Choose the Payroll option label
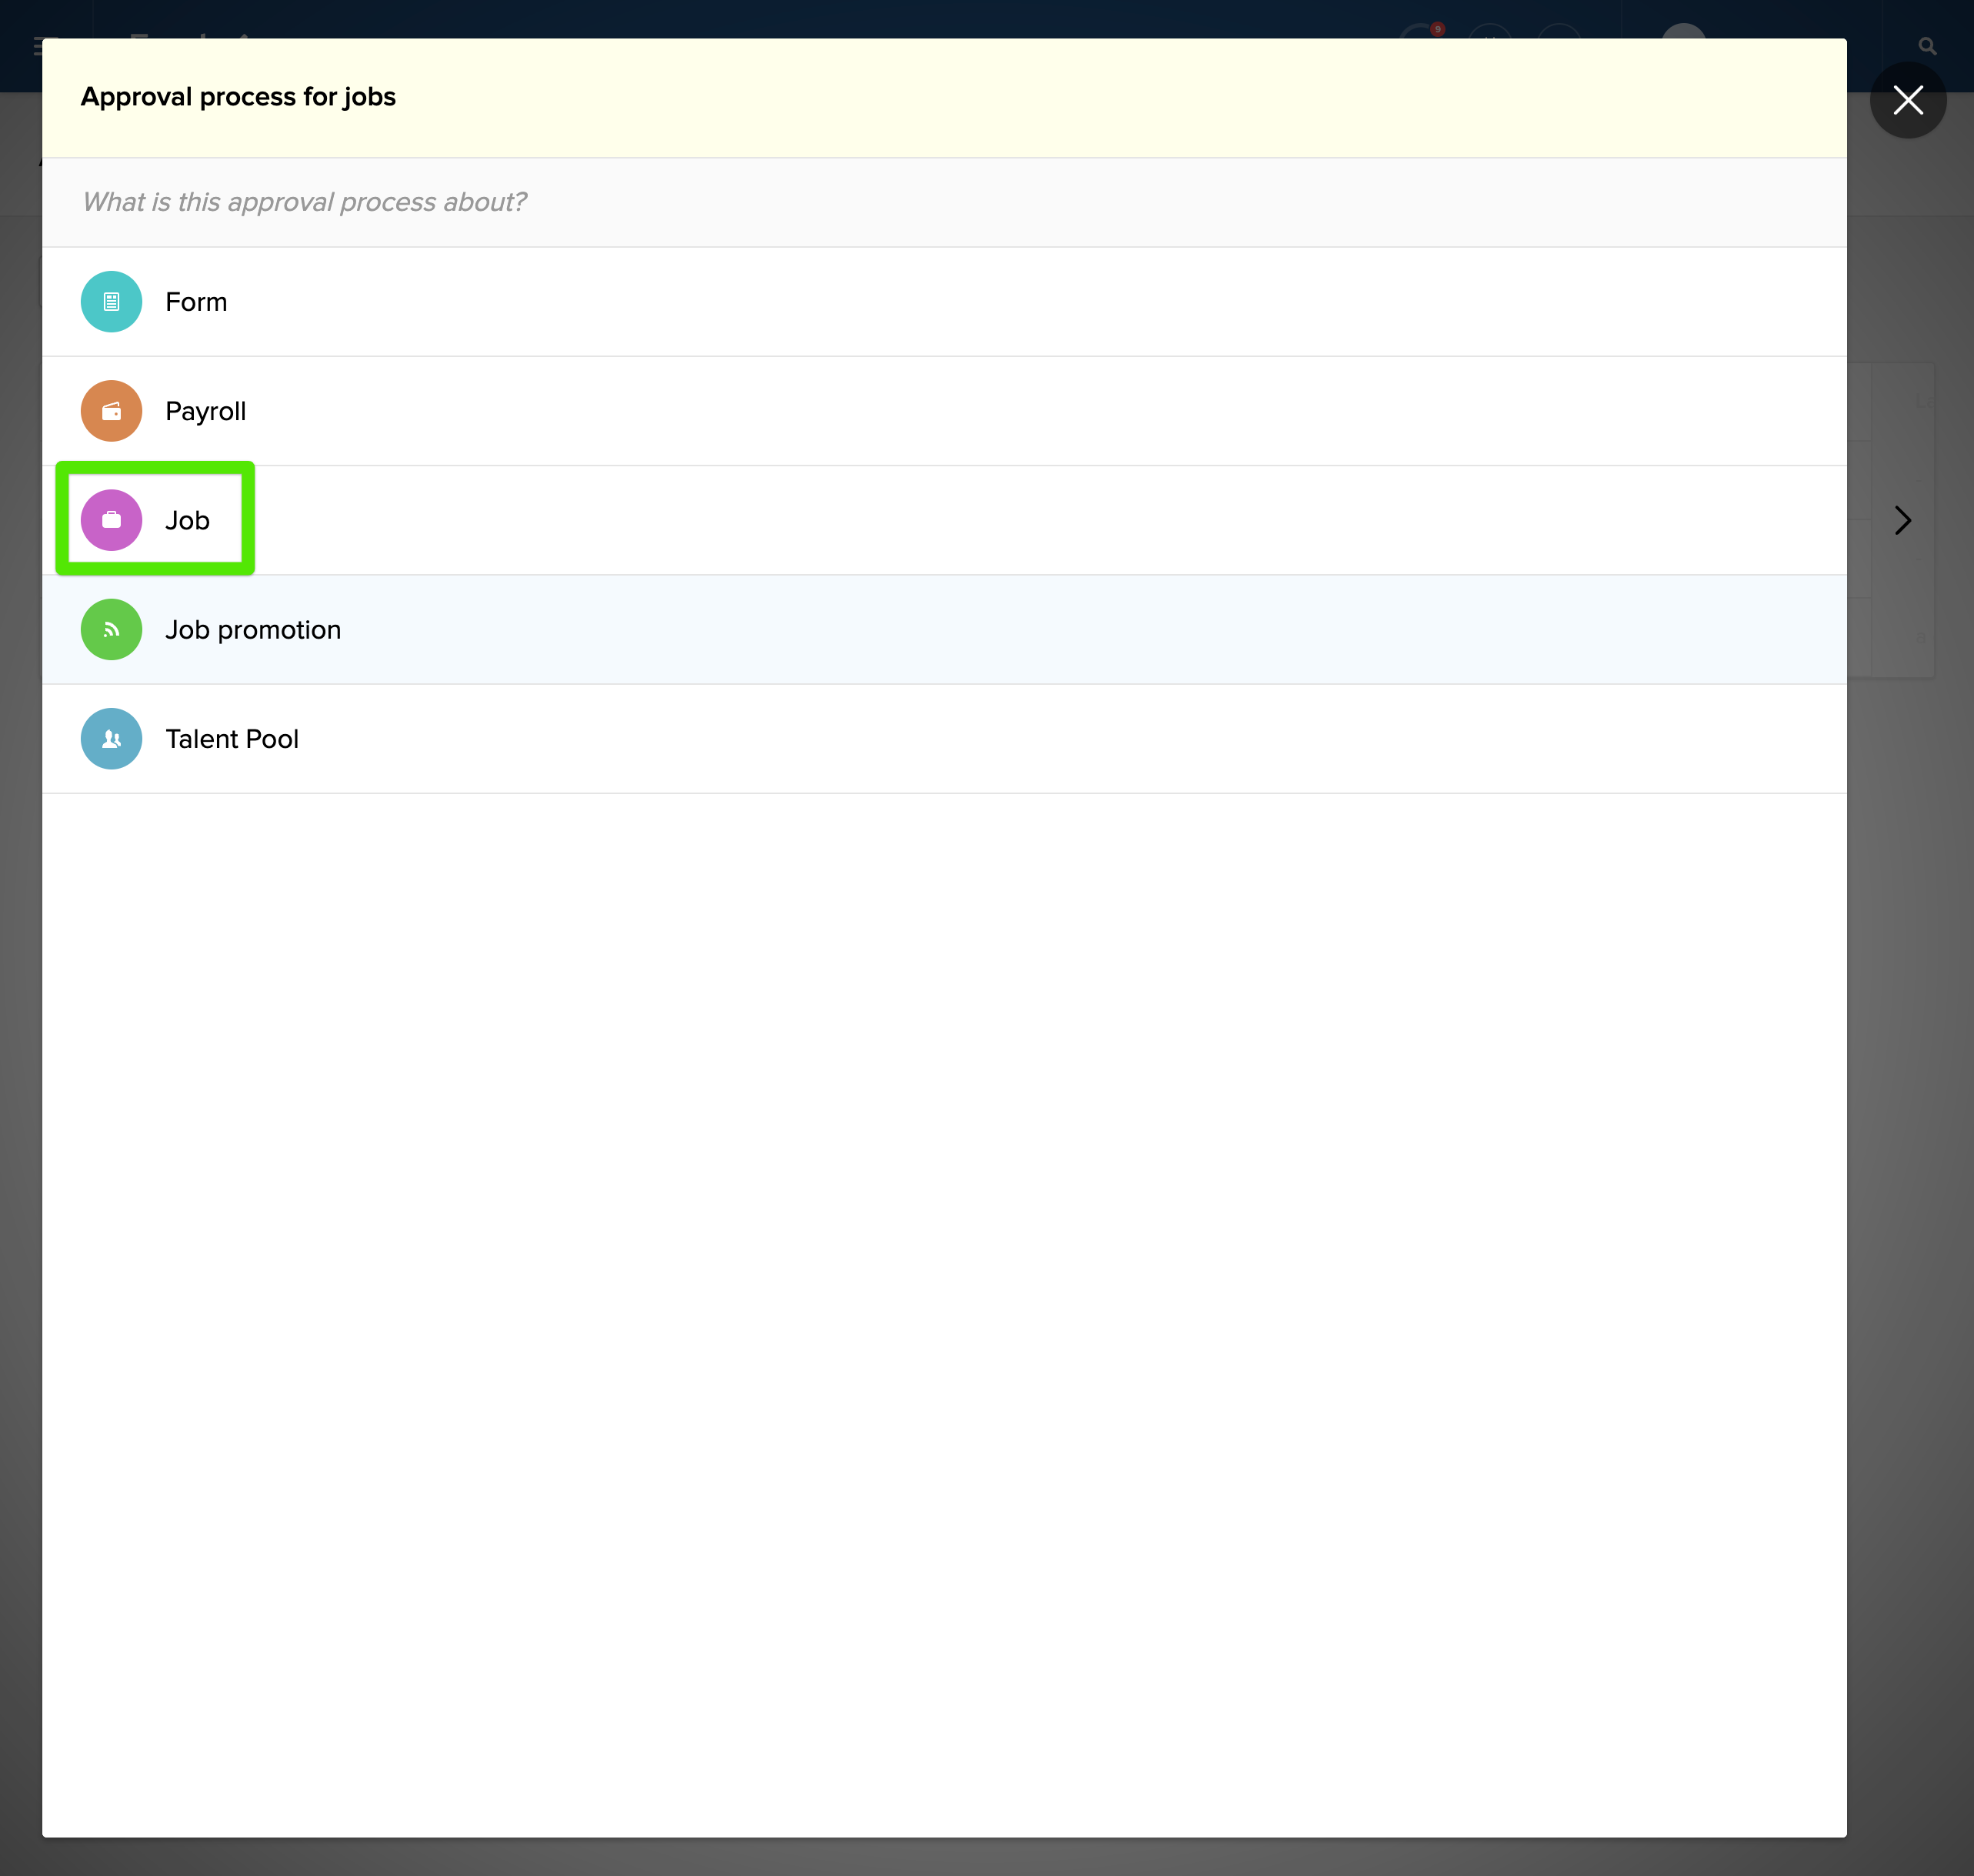 (205, 411)
